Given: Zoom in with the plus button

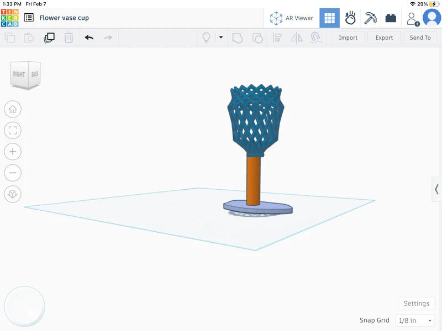Looking at the screenshot, I should pyautogui.click(x=13, y=152).
